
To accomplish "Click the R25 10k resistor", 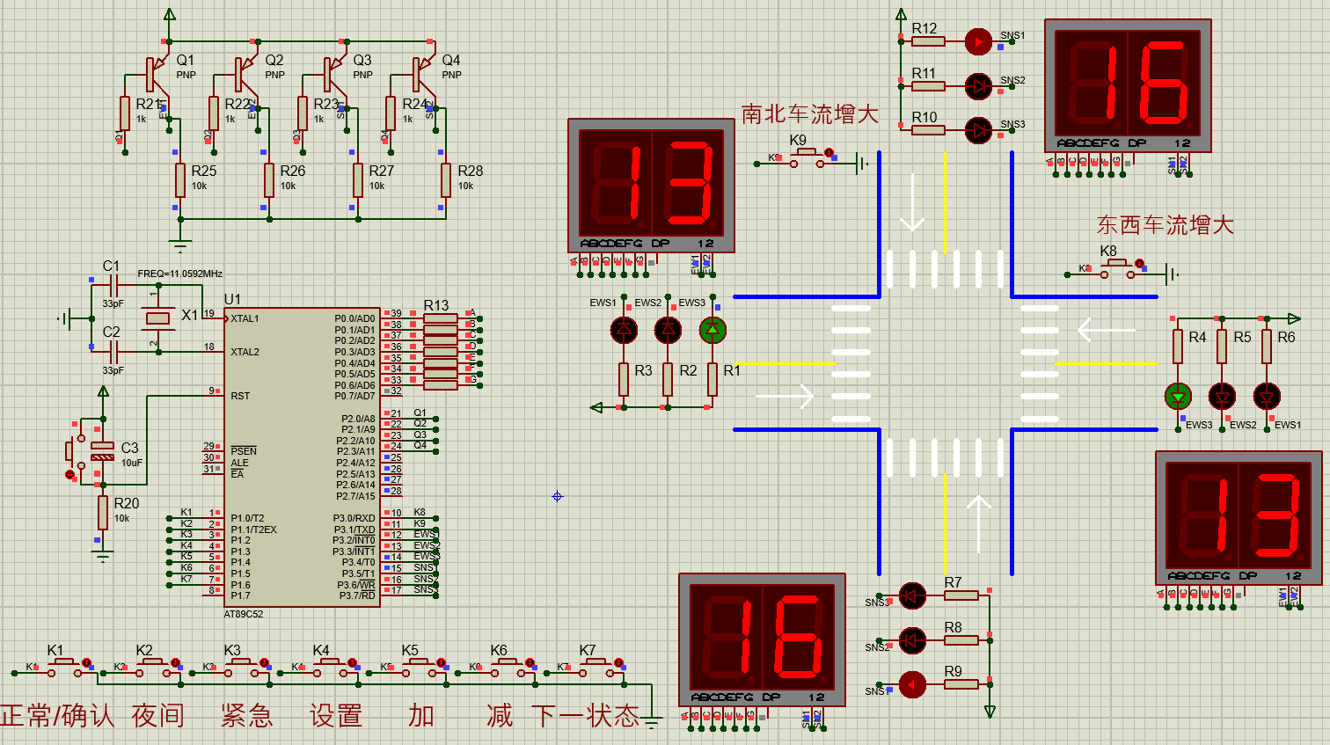I will click(180, 180).
